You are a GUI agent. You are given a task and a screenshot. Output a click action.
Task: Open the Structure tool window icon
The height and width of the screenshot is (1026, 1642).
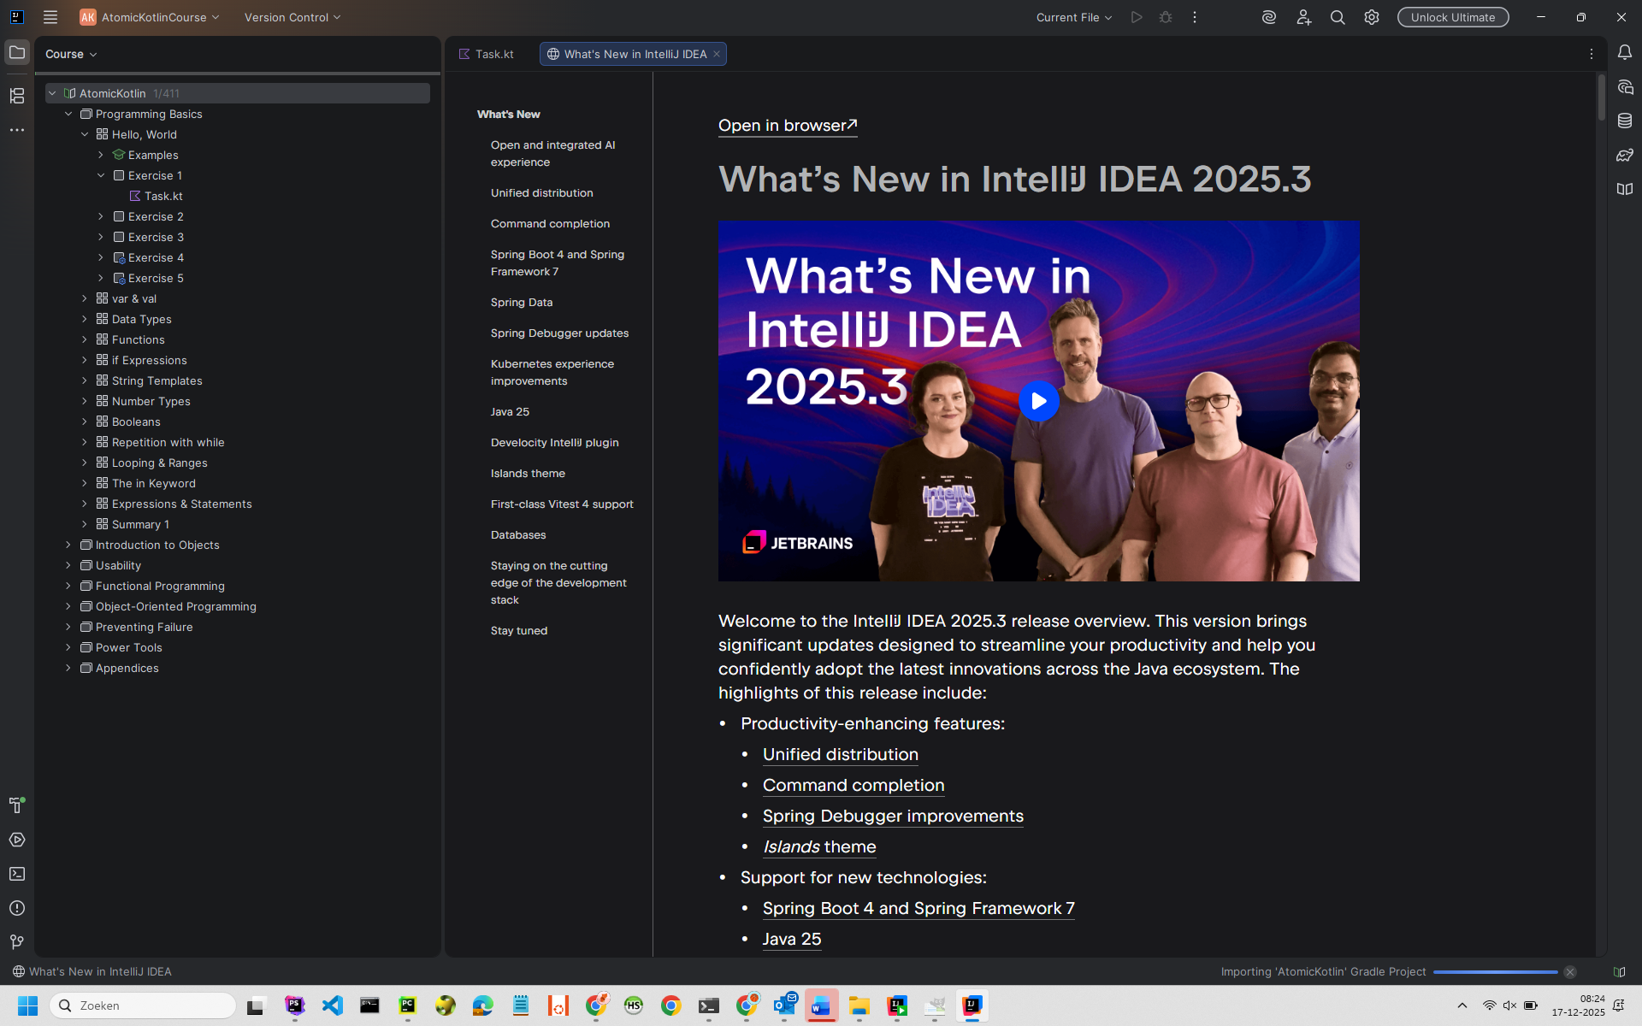[17, 96]
